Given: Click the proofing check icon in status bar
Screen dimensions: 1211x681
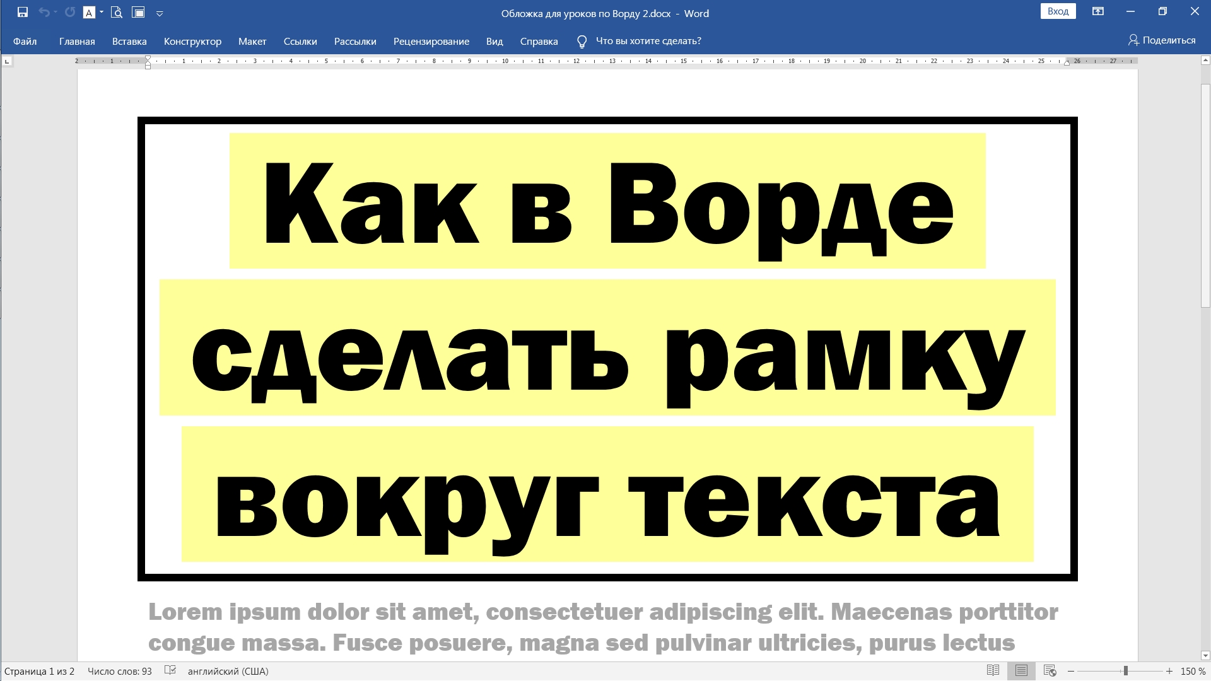Looking at the screenshot, I should tap(170, 671).
